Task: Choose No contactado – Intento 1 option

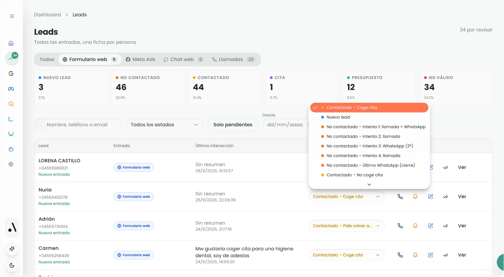Action: [369, 127]
